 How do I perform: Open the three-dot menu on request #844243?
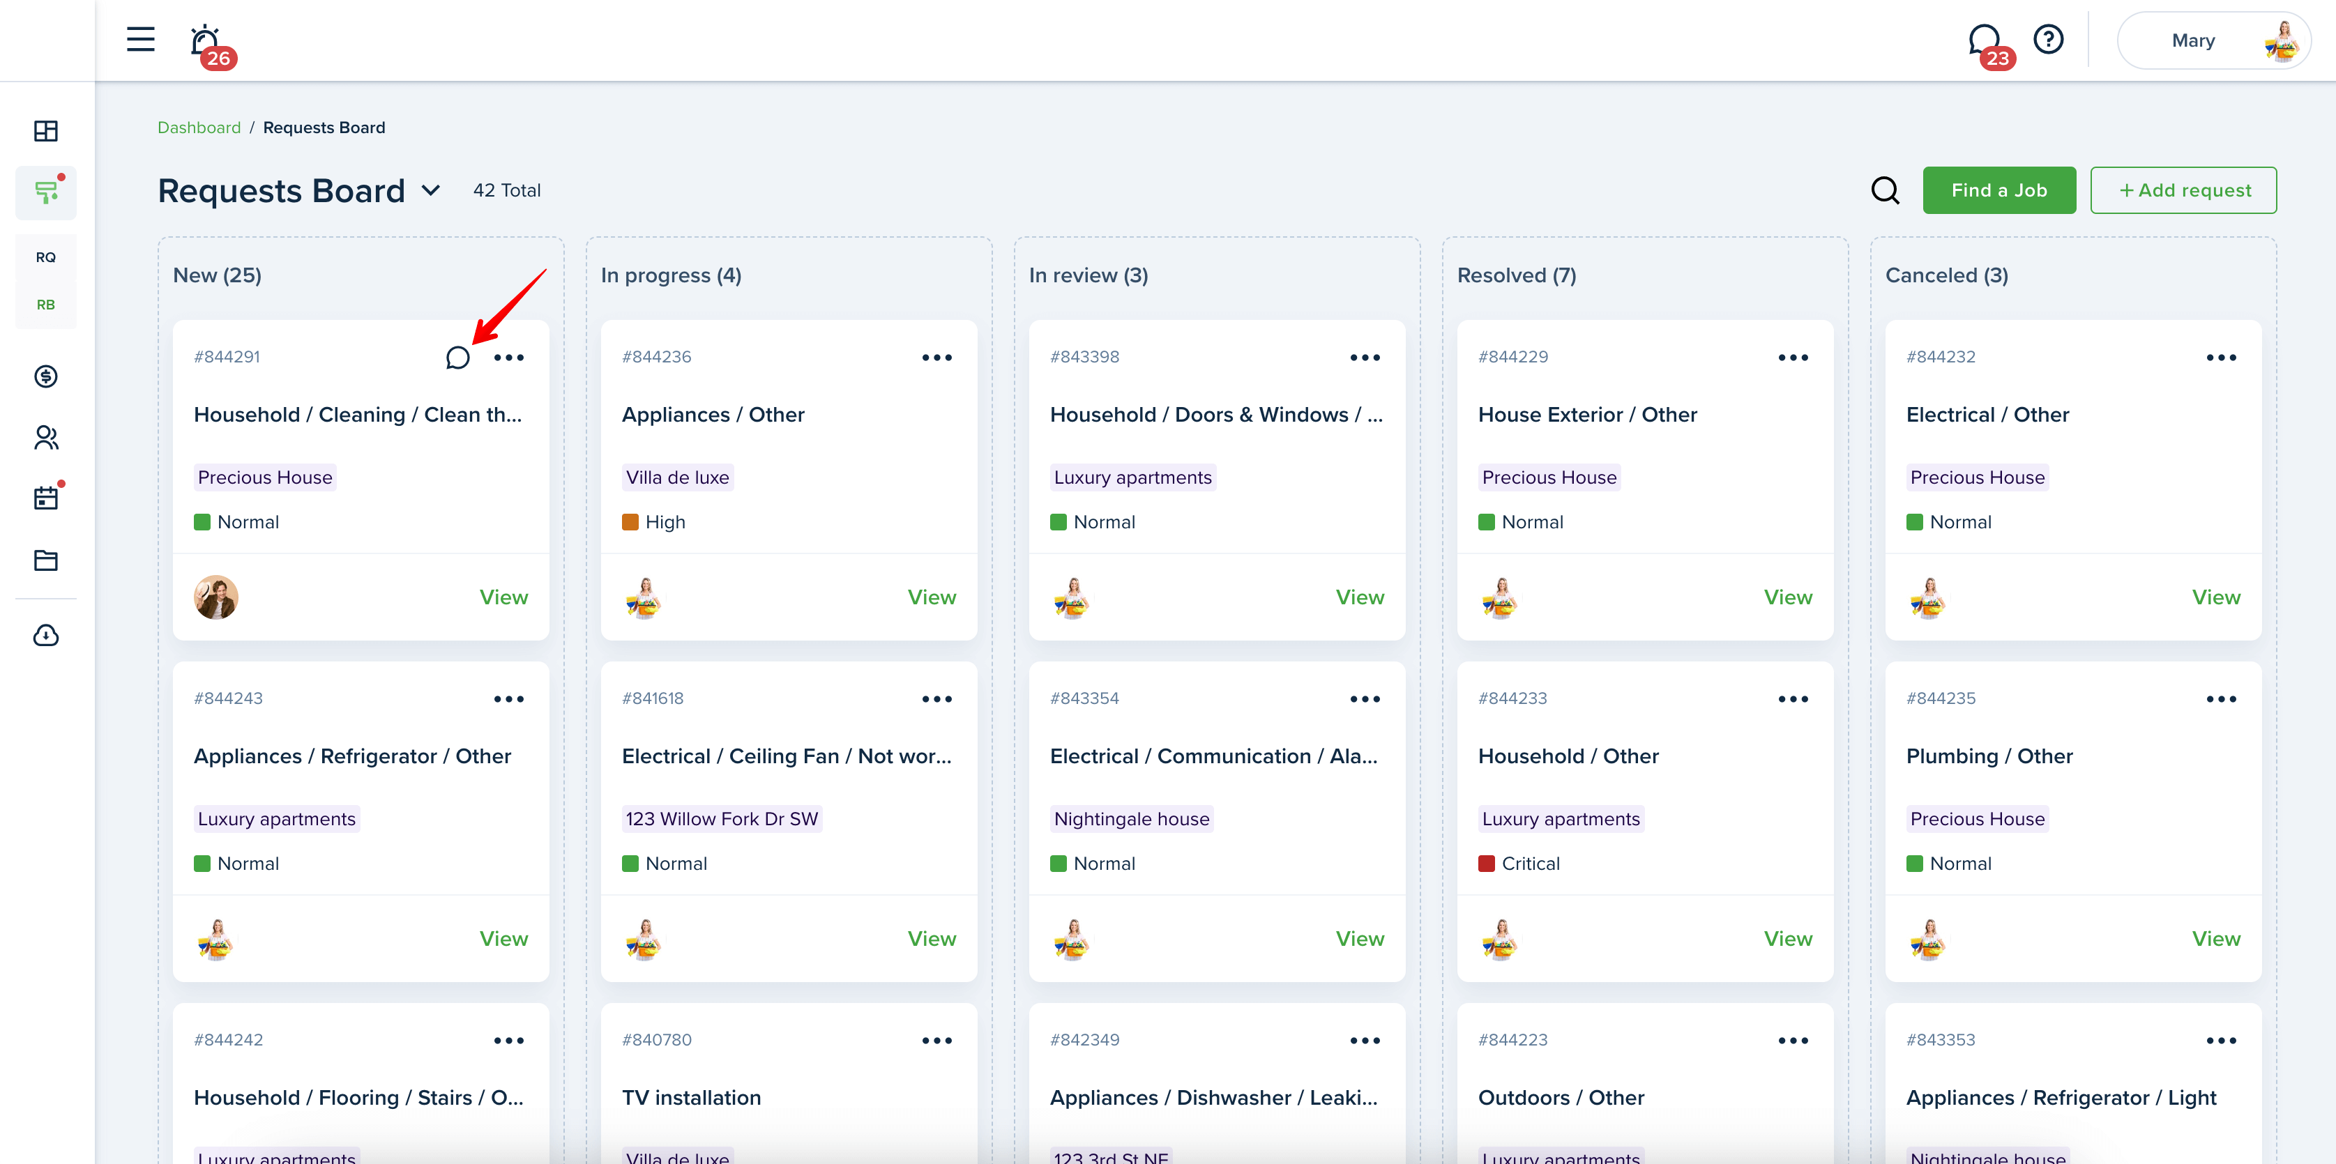(509, 699)
